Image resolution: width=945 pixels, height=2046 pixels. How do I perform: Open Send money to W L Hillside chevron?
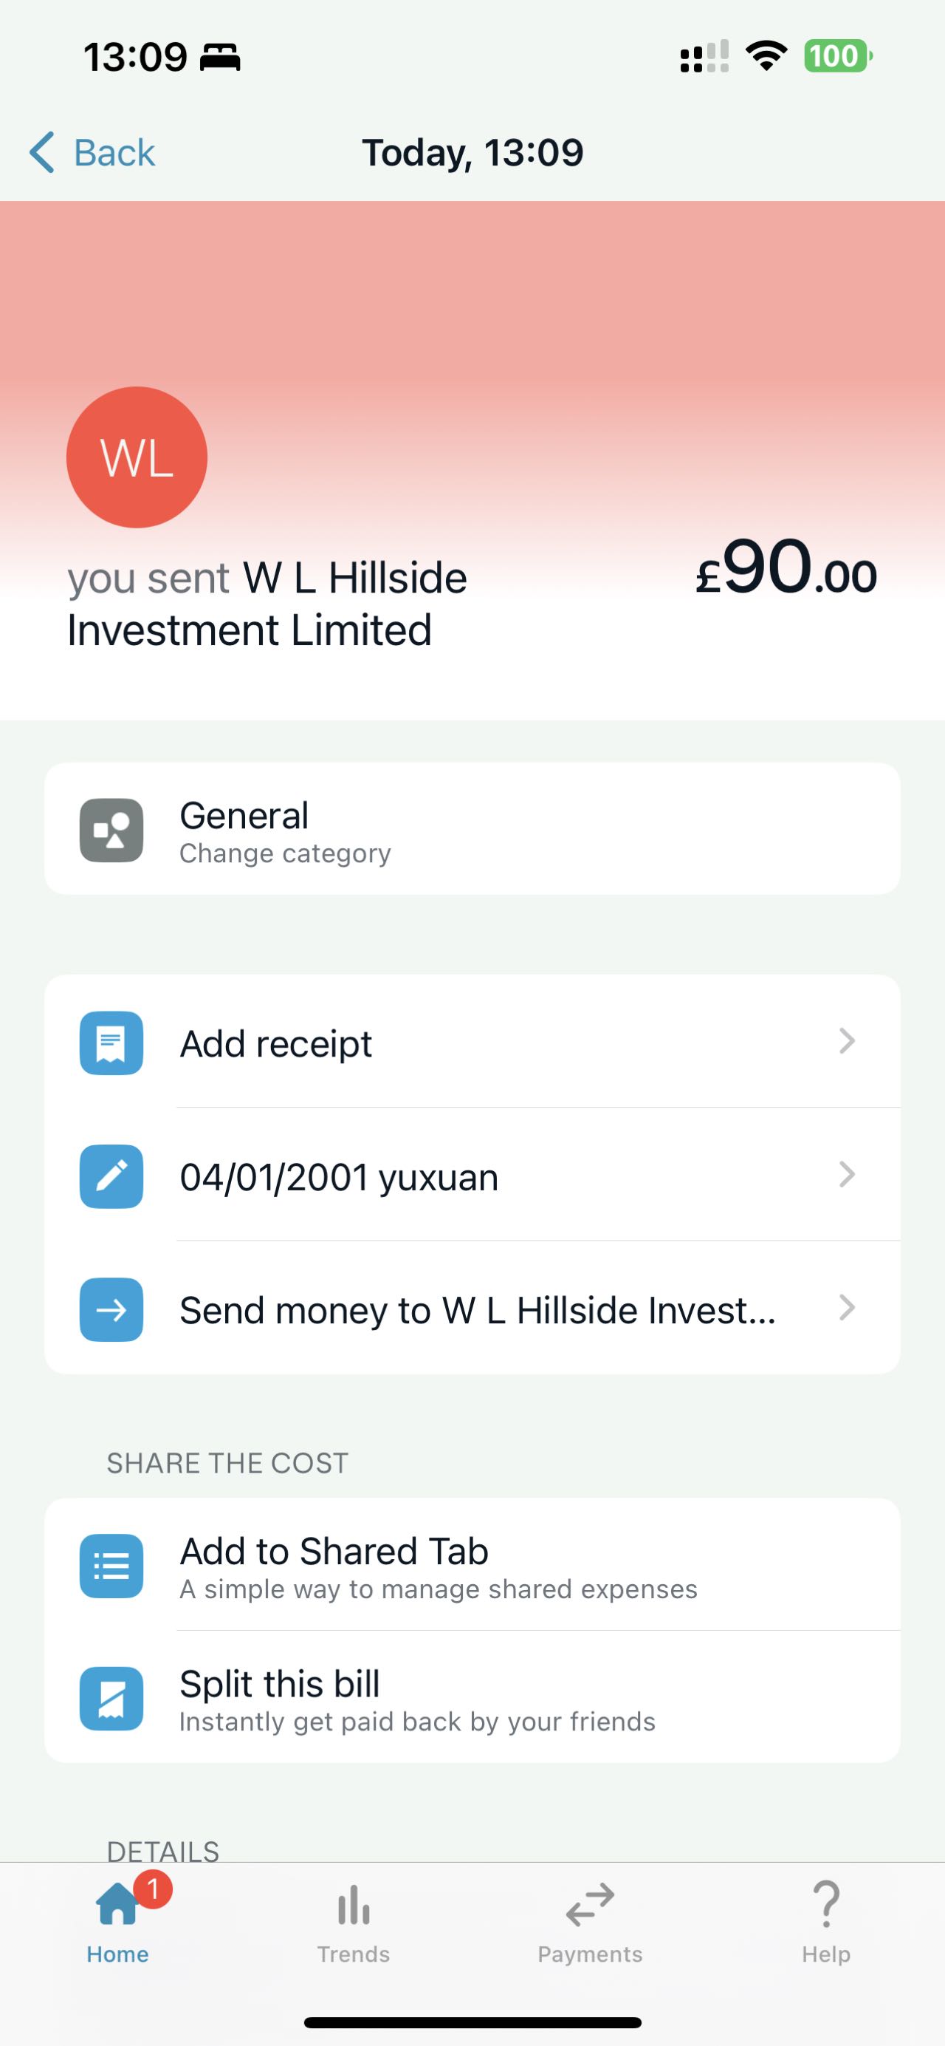(847, 1308)
